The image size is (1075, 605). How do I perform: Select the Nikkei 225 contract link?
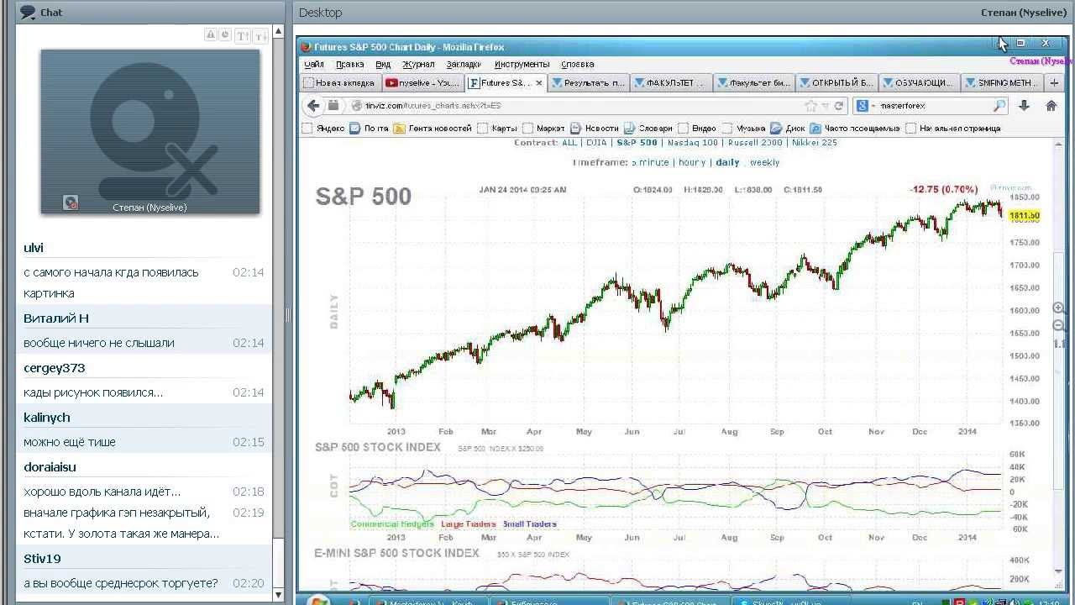pyautogui.click(x=814, y=143)
